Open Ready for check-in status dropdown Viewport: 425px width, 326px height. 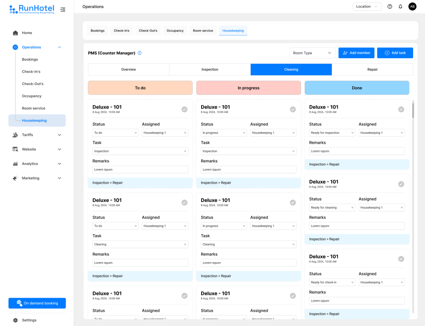[x=332, y=282]
